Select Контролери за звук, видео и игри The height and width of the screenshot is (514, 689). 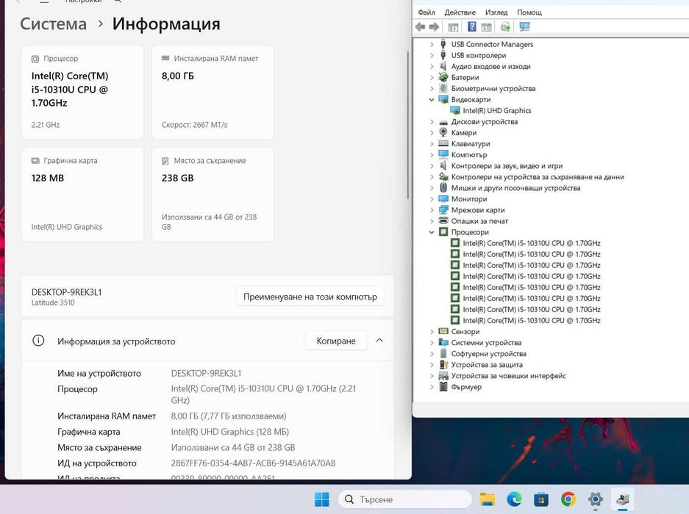click(x=507, y=166)
